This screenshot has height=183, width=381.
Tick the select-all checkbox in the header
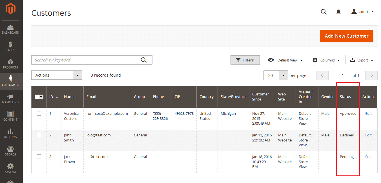37,97
